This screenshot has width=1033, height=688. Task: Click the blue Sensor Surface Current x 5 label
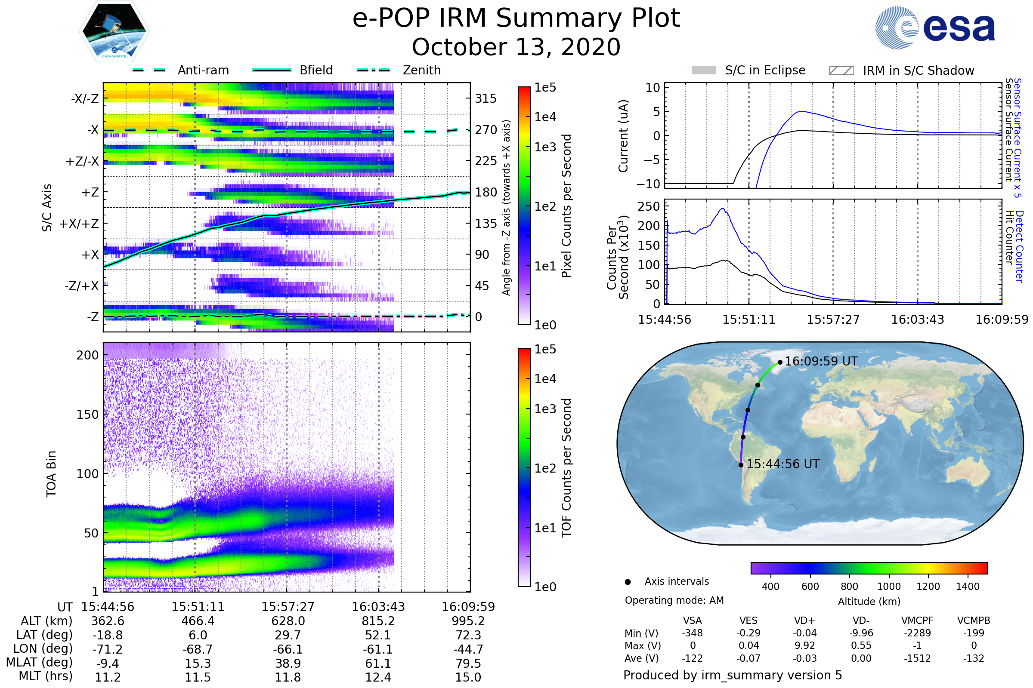point(1018,138)
